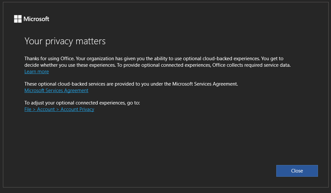Click File > Account > Account Privacy link
The width and height of the screenshot is (331, 193).
click(x=59, y=109)
